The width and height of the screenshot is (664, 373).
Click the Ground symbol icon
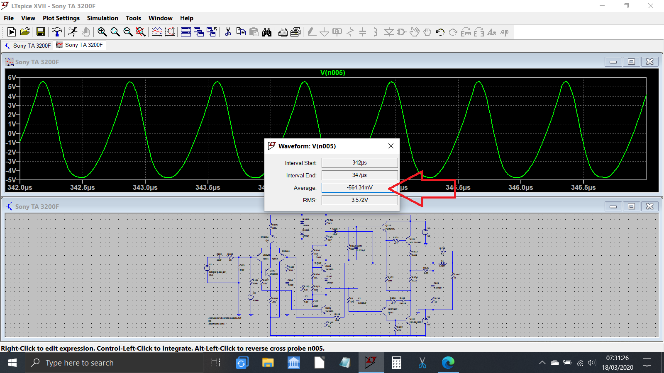click(325, 32)
